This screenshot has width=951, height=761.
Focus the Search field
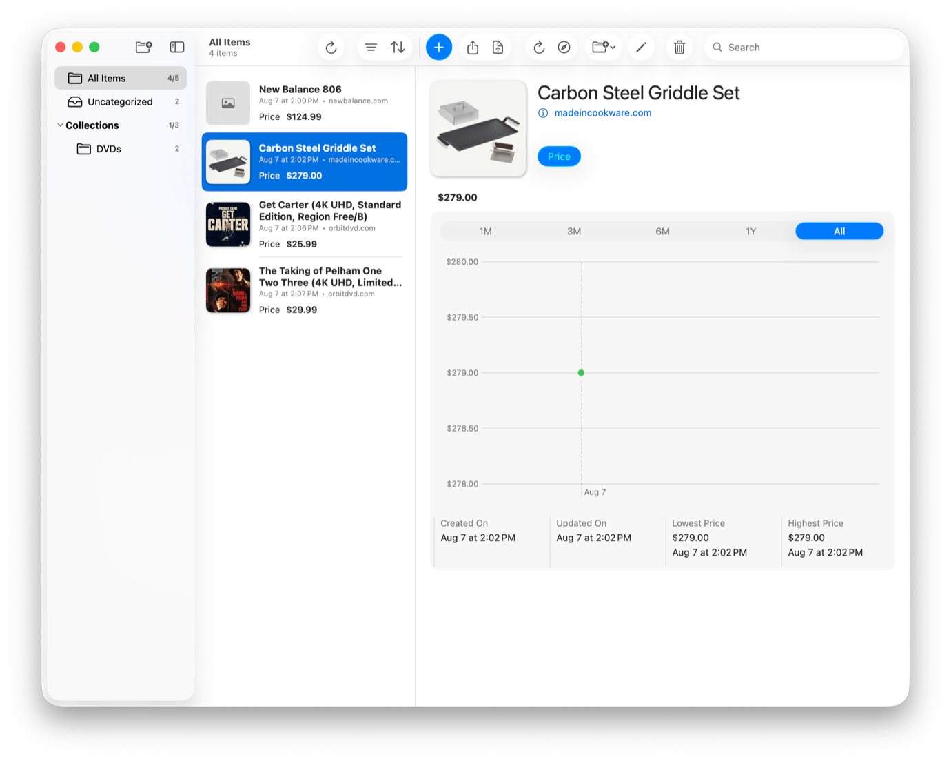[x=804, y=48]
